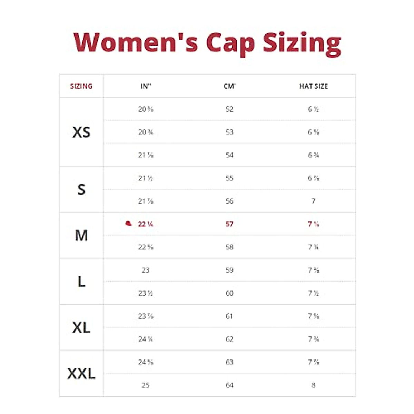Select the XS size label
This screenshot has height=414, width=414.
(81, 132)
